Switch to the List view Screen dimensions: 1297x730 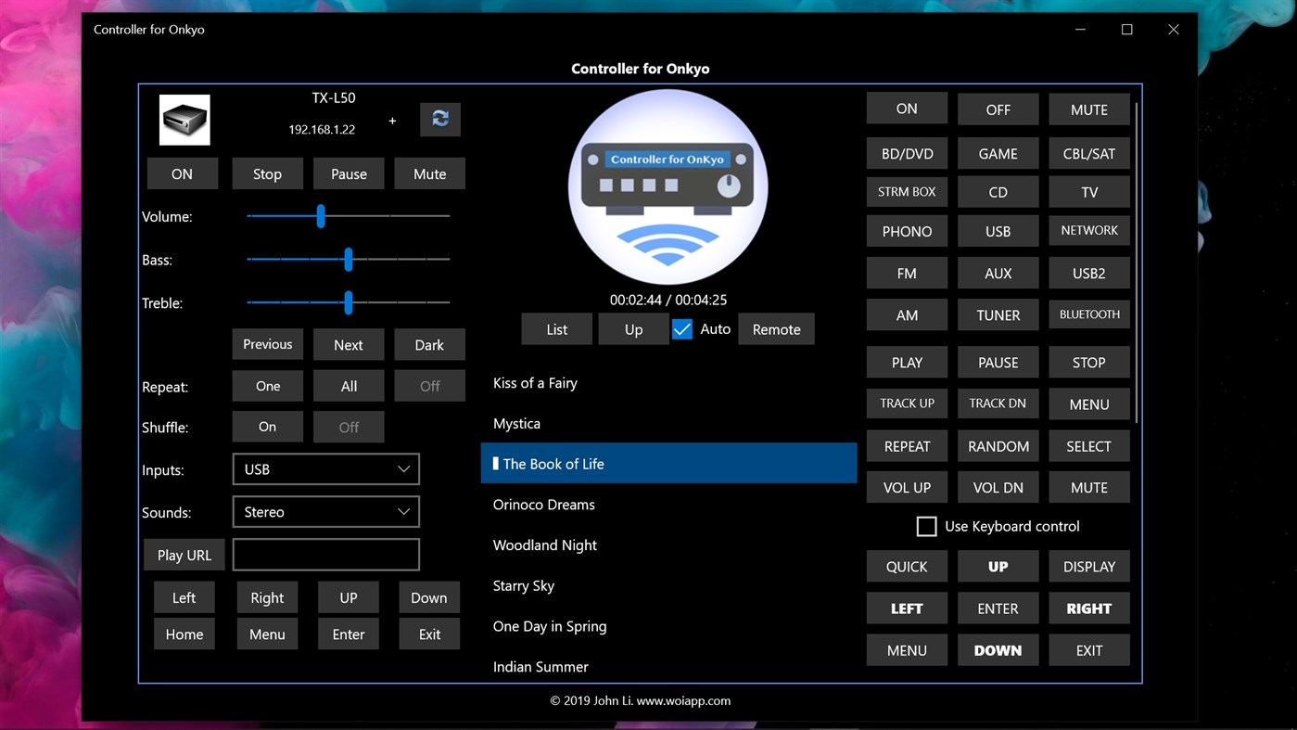point(556,328)
